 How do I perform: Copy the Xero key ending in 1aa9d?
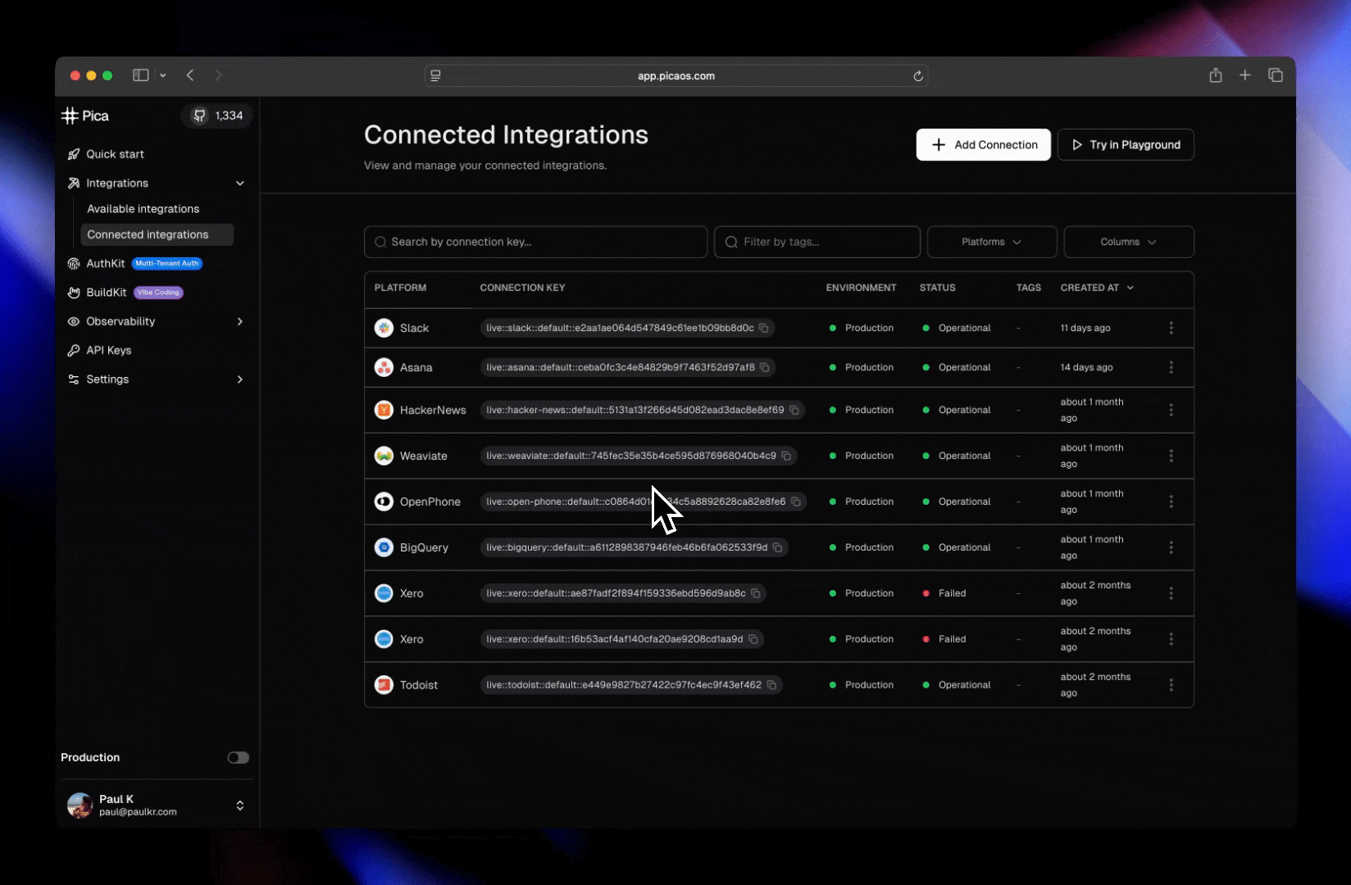[753, 639]
